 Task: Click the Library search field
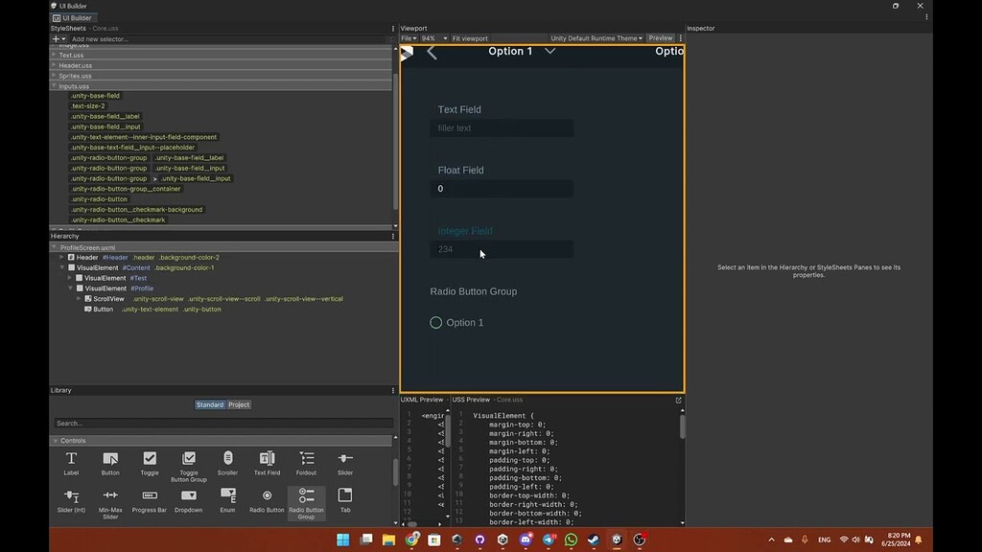coord(221,423)
